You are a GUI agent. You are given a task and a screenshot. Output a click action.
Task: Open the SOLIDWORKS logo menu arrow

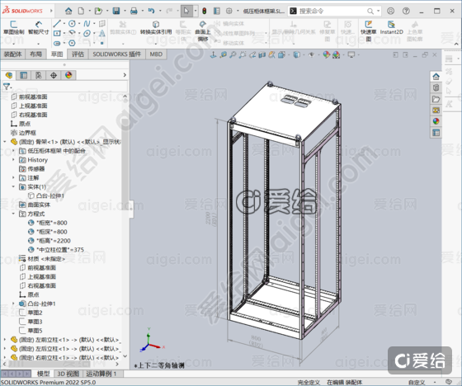point(51,11)
